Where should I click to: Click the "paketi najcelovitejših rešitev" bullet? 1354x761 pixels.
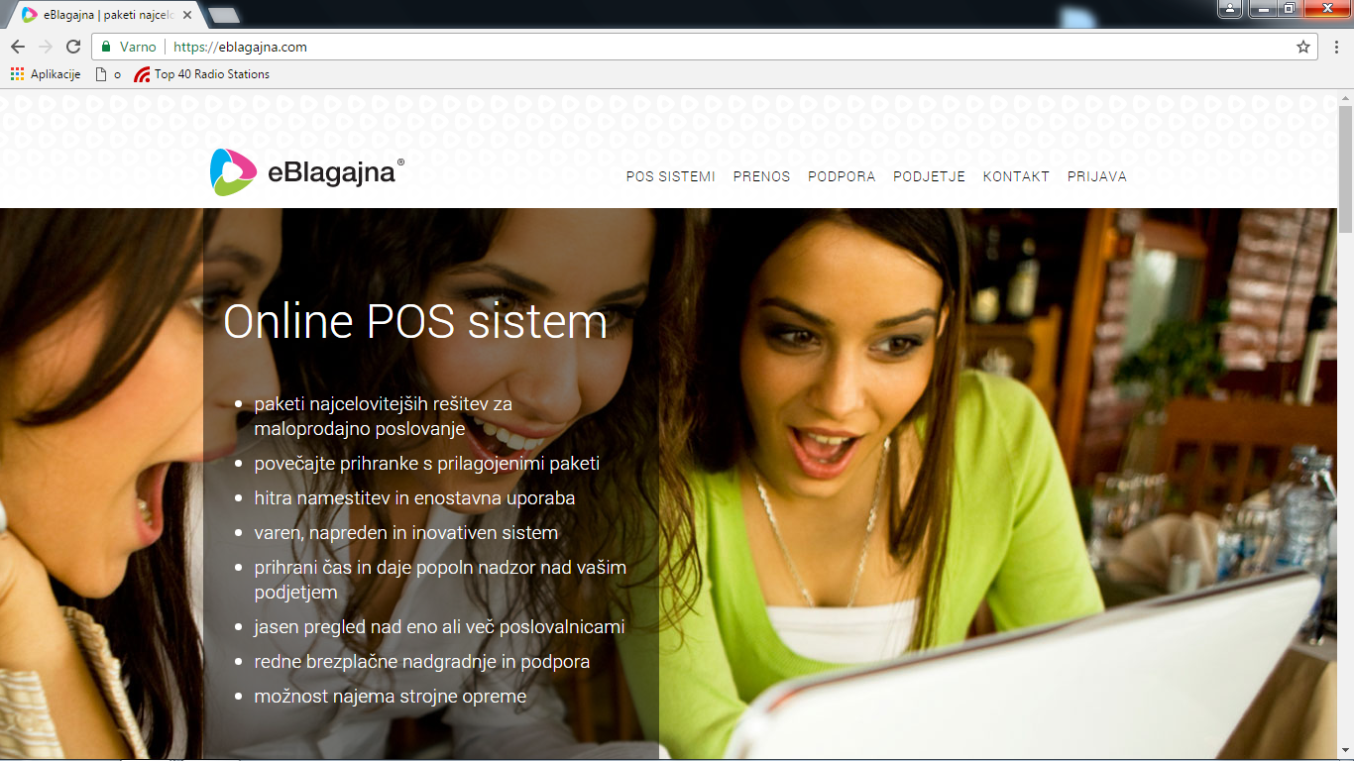(x=384, y=416)
